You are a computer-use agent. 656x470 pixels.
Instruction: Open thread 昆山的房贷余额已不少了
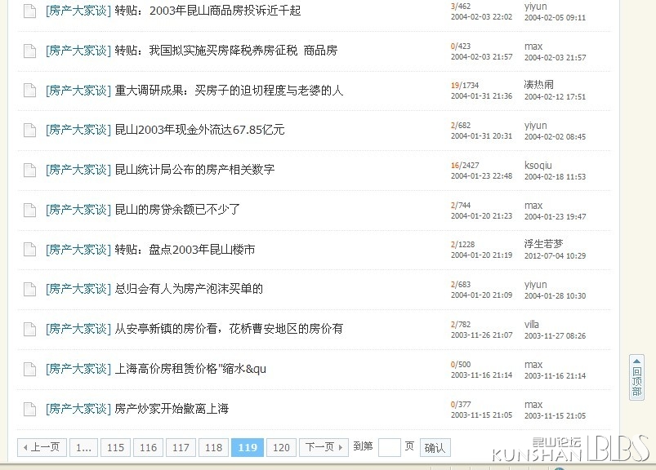tap(177, 210)
